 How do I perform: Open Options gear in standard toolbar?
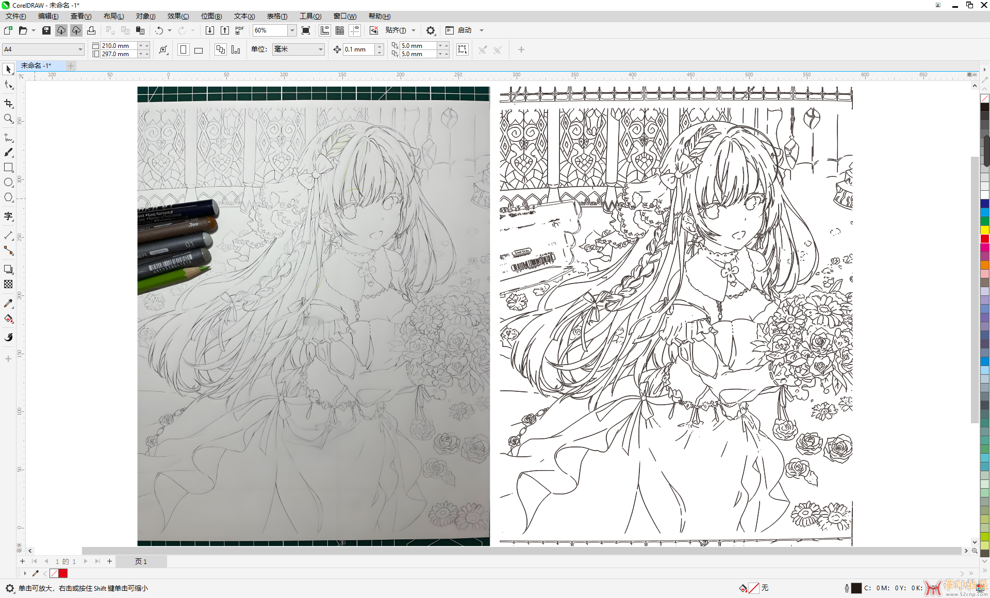431,30
